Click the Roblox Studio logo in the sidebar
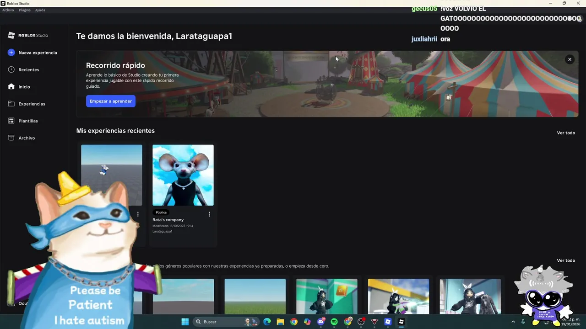The height and width of the screenshot is (329, 586). 28,35
